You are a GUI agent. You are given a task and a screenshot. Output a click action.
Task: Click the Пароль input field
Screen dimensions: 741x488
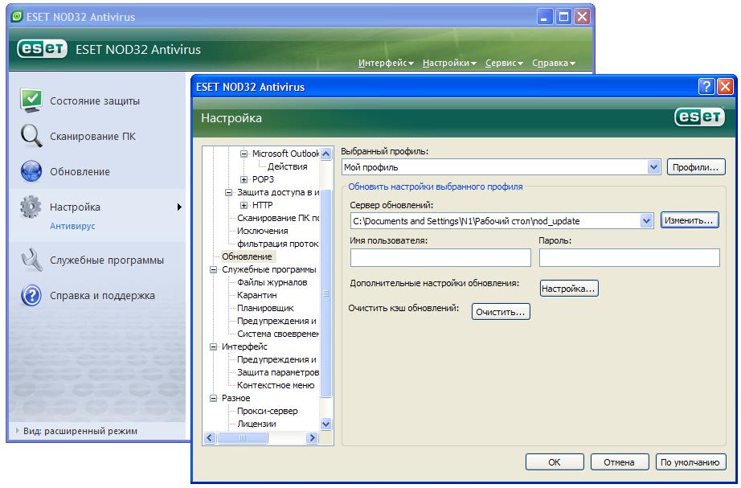click(629, 258)
